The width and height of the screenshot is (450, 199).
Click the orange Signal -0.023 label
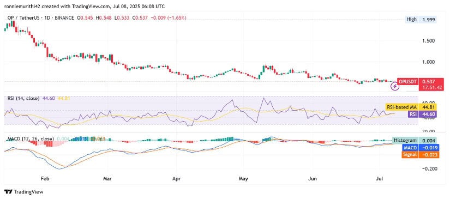coord(421,155)
